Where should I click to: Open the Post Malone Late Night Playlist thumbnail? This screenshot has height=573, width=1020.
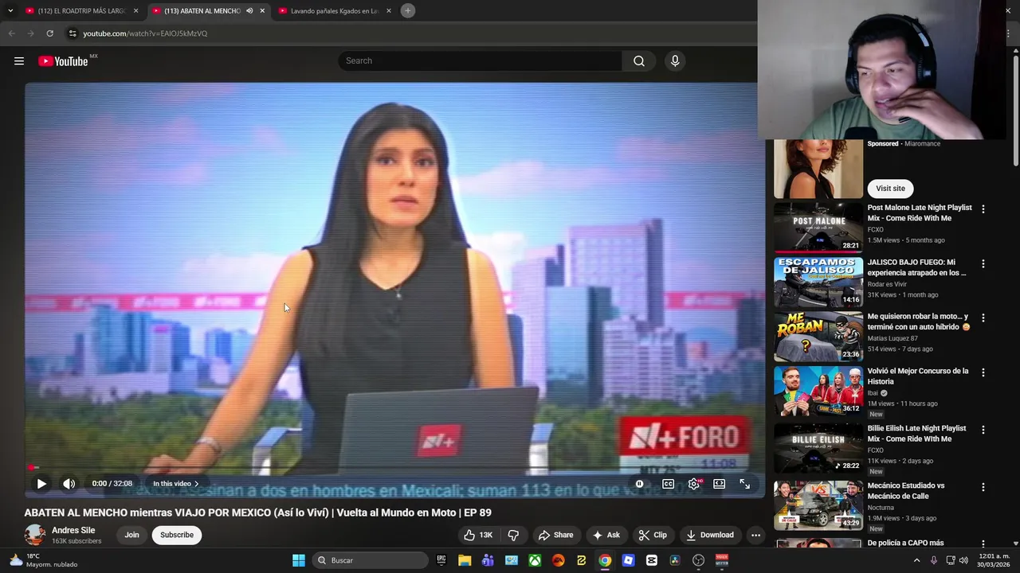[x=818, y=228]
